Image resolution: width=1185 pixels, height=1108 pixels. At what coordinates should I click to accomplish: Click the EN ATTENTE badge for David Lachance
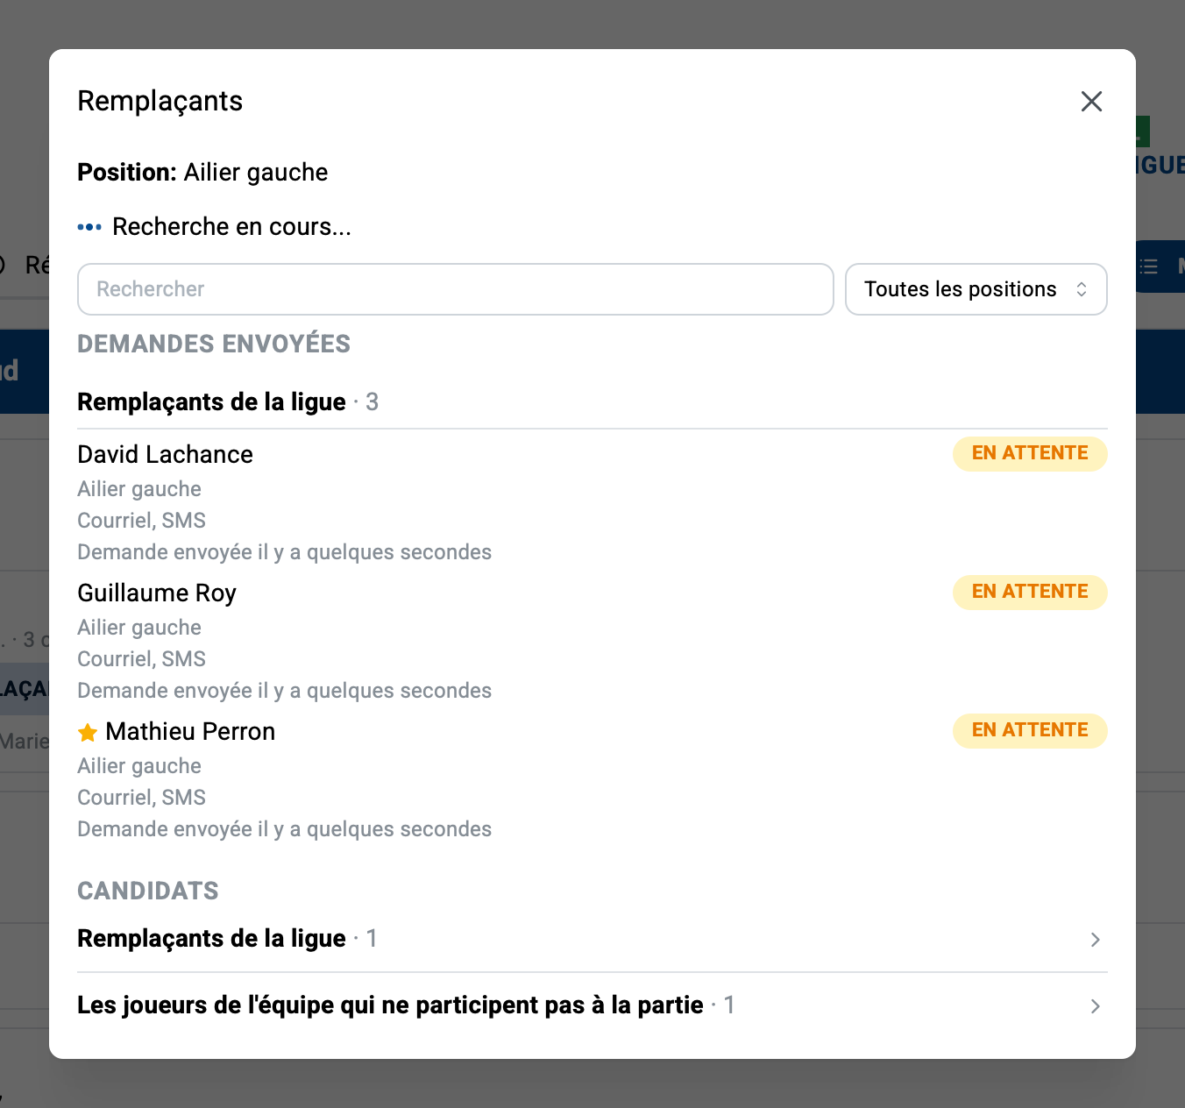click(1030, 454)
